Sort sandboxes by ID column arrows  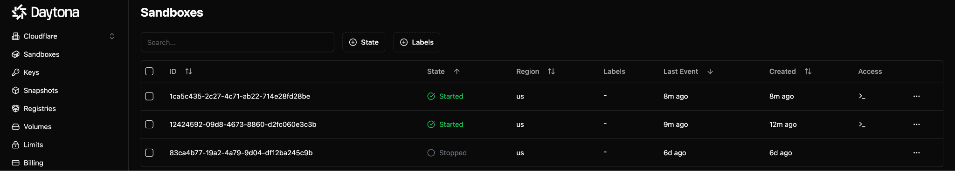click(188, 72)
